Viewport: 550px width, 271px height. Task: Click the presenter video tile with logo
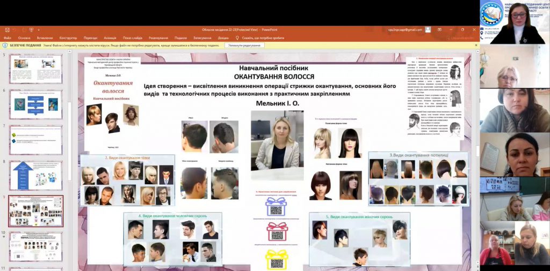click(x=515, y=22)
